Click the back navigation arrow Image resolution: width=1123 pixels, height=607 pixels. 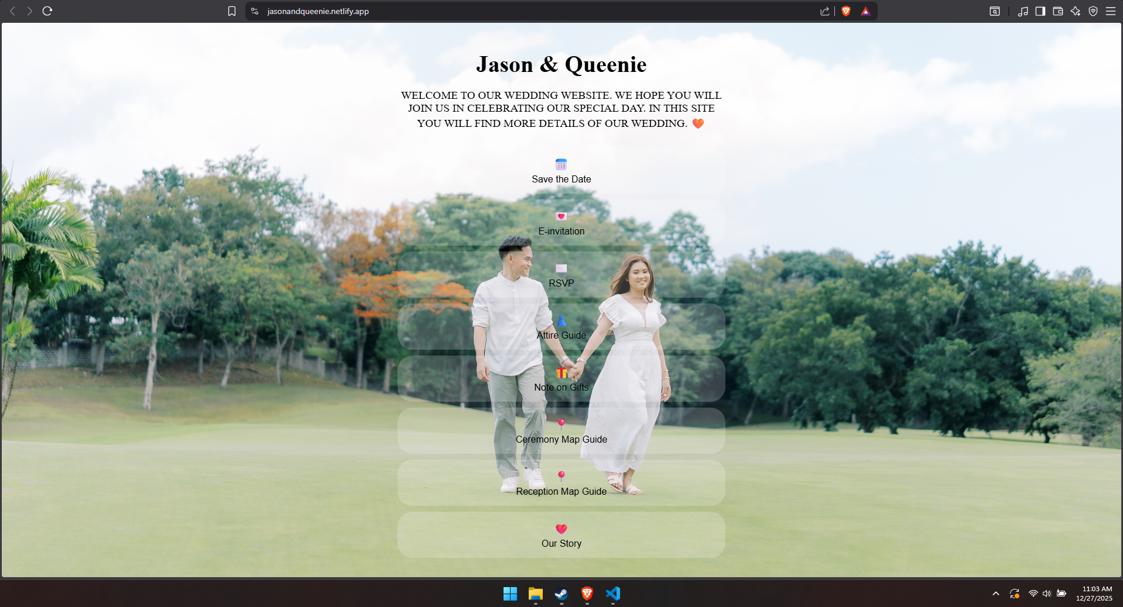12,11
